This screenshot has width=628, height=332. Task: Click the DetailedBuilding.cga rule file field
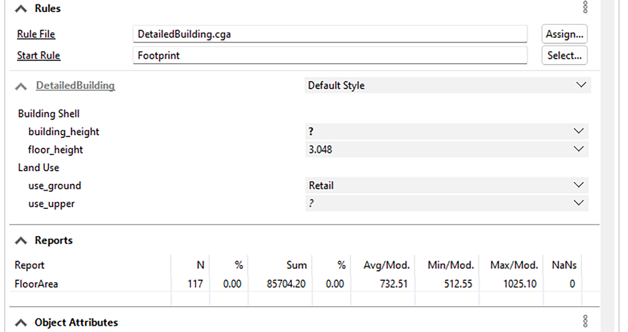click(x=330, y=34)
